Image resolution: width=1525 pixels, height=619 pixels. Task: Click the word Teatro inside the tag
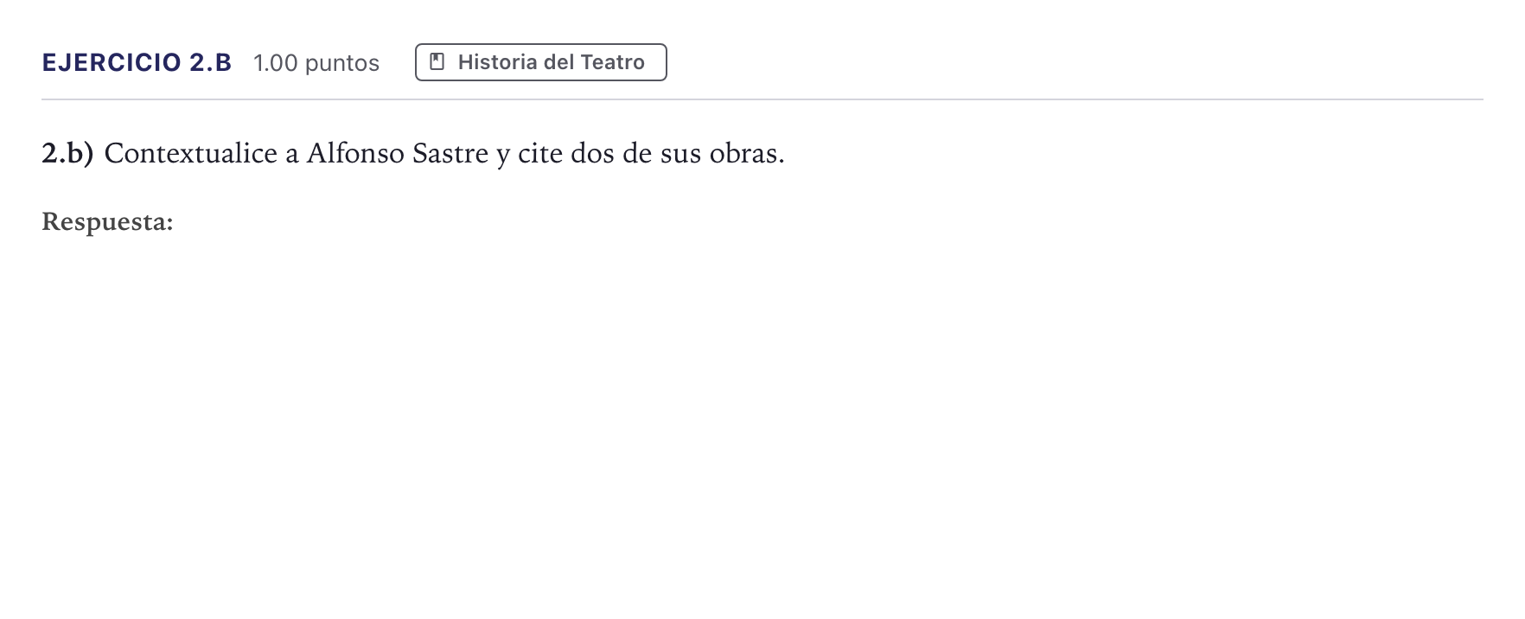[x=613, y=62]
